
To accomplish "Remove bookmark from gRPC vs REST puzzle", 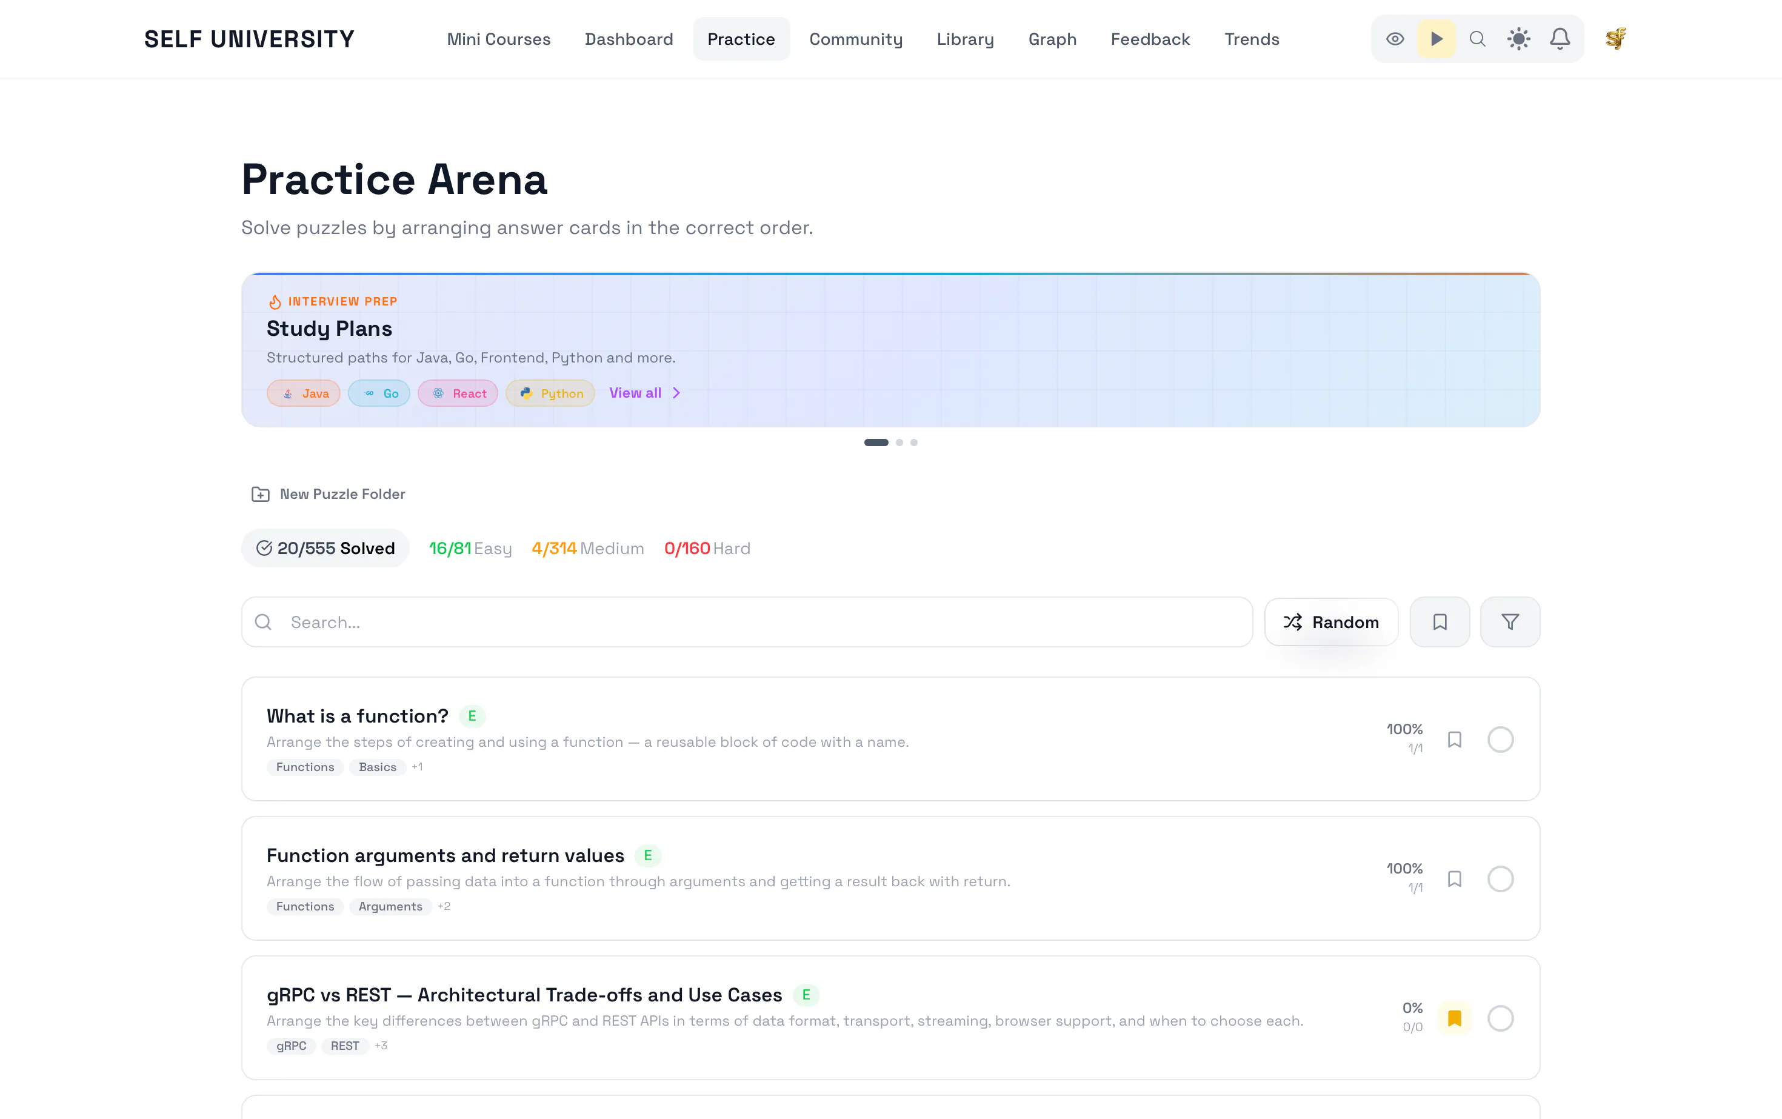I will 1454,1018.
